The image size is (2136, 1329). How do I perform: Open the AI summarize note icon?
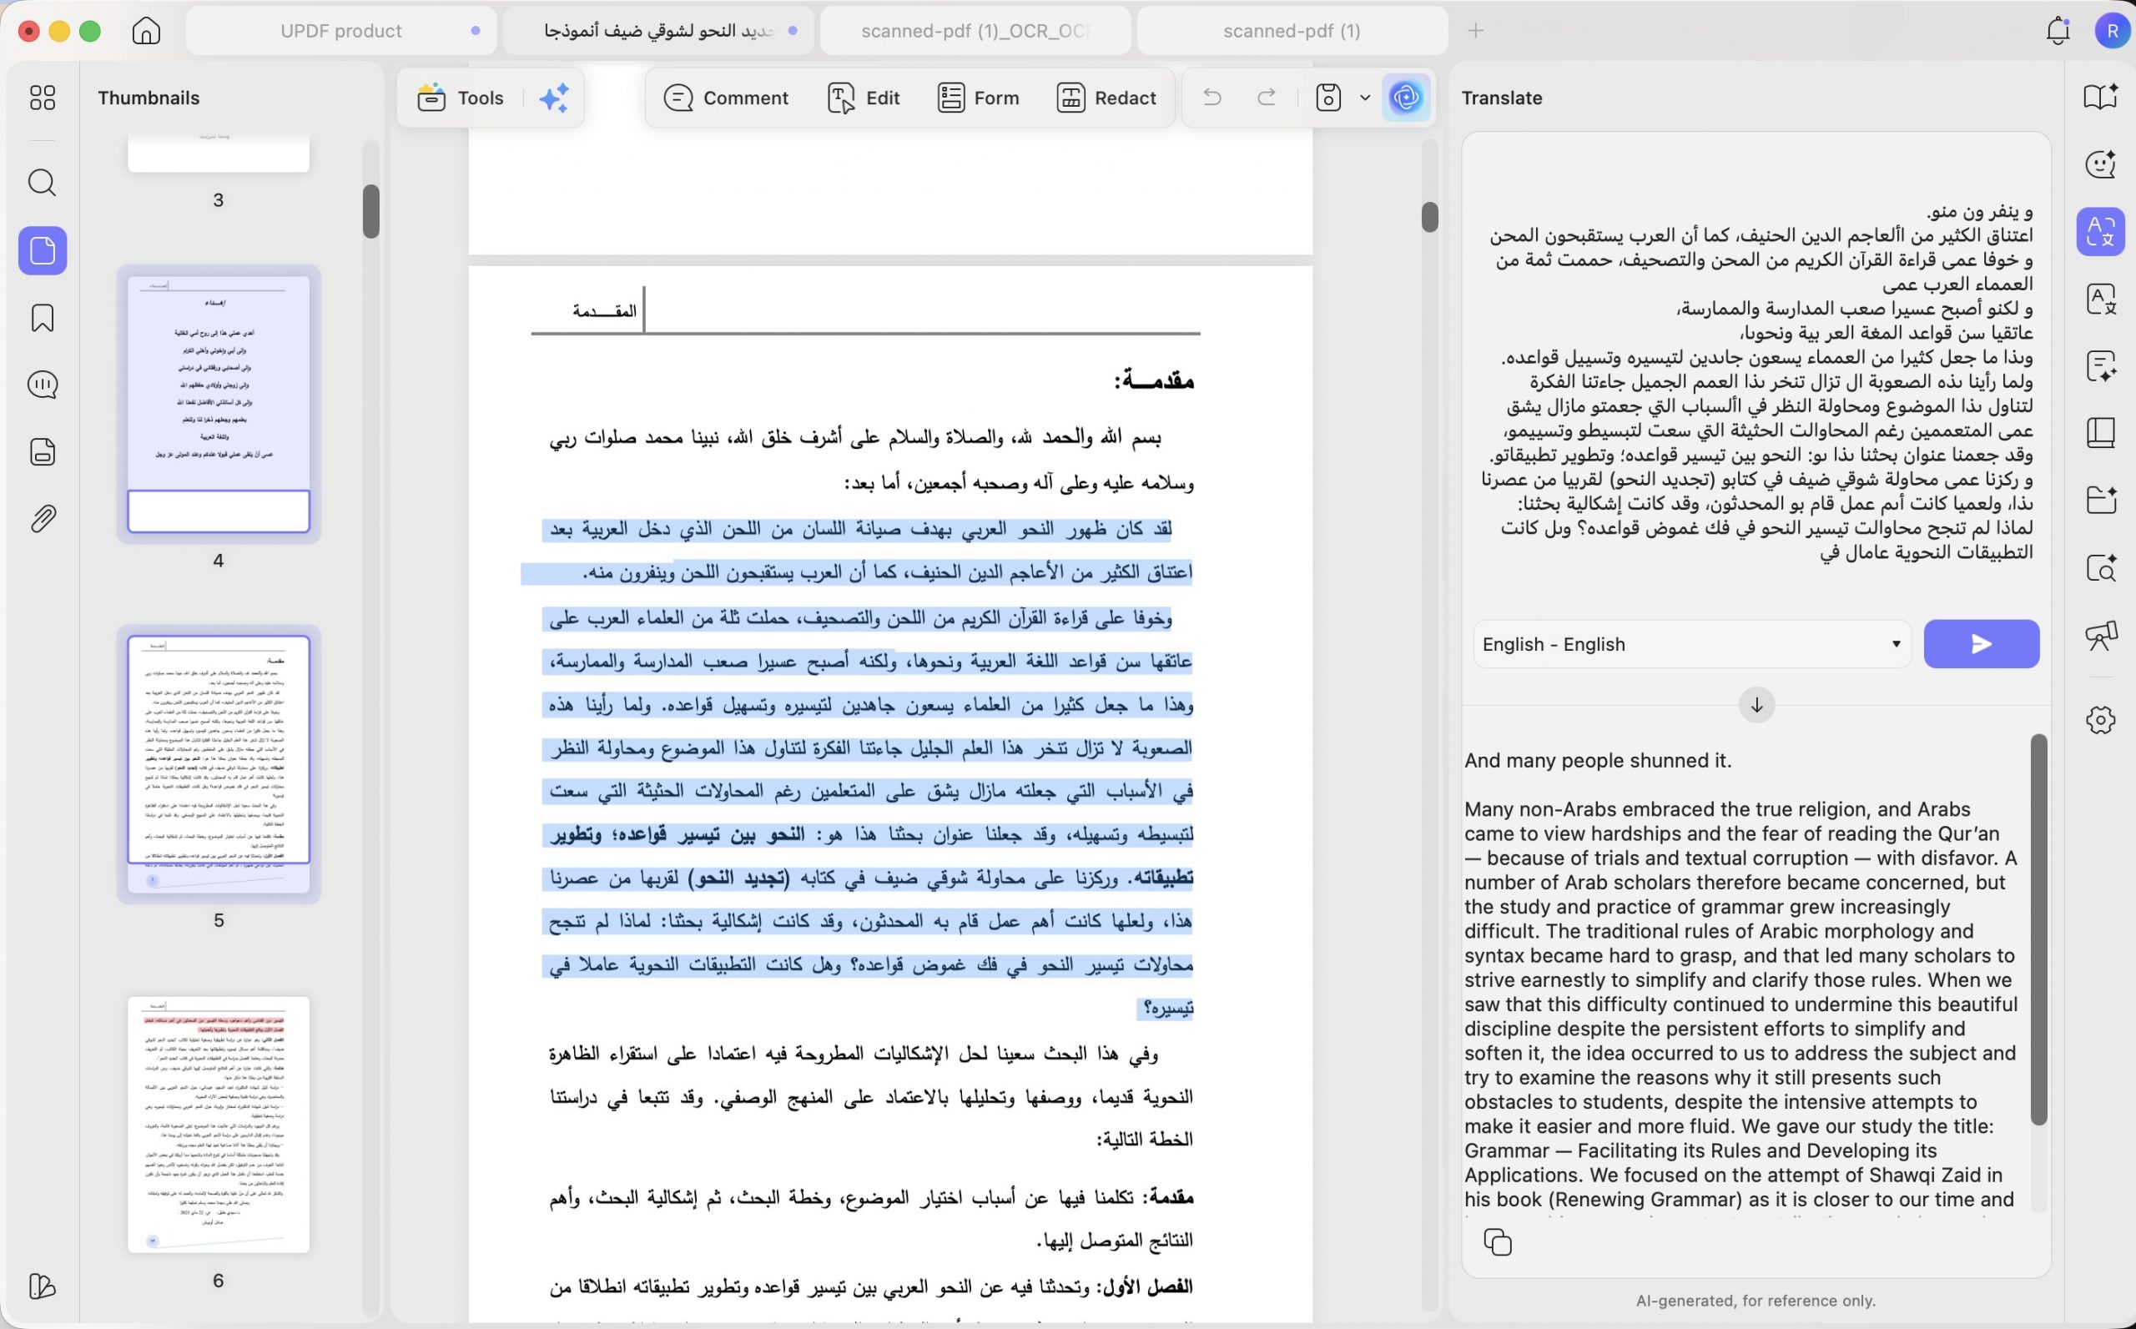[2101, 366]
